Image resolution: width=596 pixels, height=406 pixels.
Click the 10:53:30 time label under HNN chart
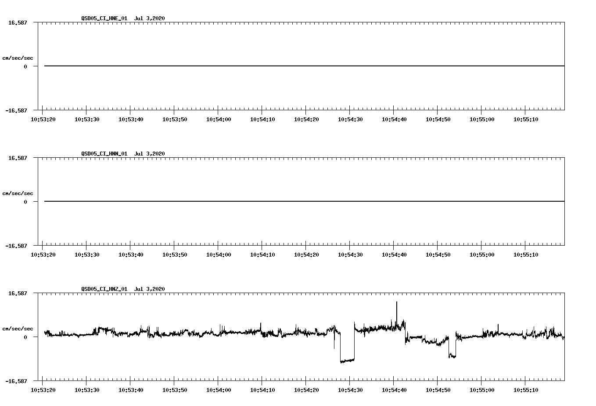(87, 254)
